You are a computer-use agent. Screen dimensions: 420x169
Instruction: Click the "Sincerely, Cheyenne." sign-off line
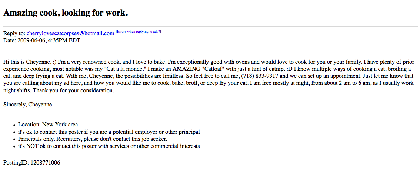click(x=29, y=105)
